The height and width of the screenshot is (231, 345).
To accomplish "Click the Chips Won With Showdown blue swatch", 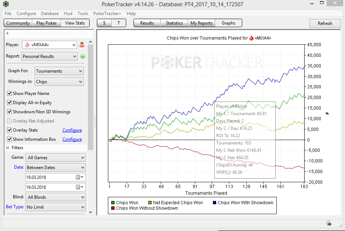I will [215, 203].
